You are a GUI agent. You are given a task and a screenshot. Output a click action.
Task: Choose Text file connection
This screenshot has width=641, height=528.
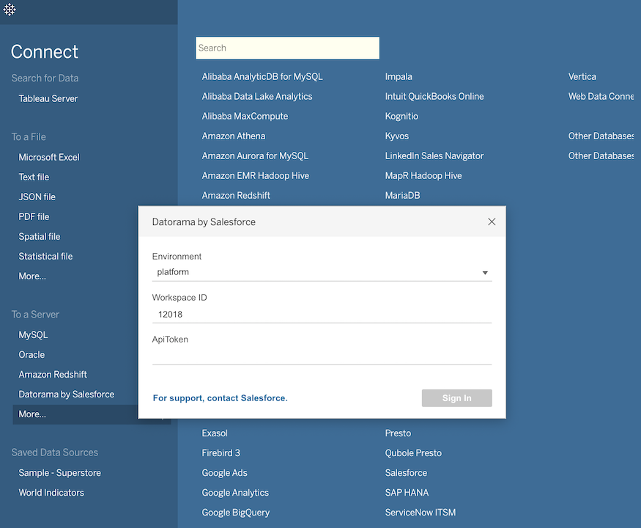pyautogui.click(x=34, y=177)
